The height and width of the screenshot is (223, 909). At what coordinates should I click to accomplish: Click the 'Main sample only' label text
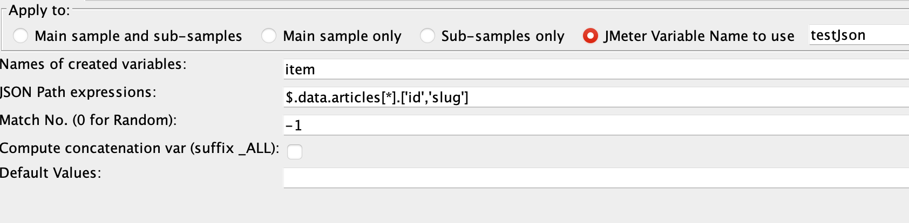342,36
